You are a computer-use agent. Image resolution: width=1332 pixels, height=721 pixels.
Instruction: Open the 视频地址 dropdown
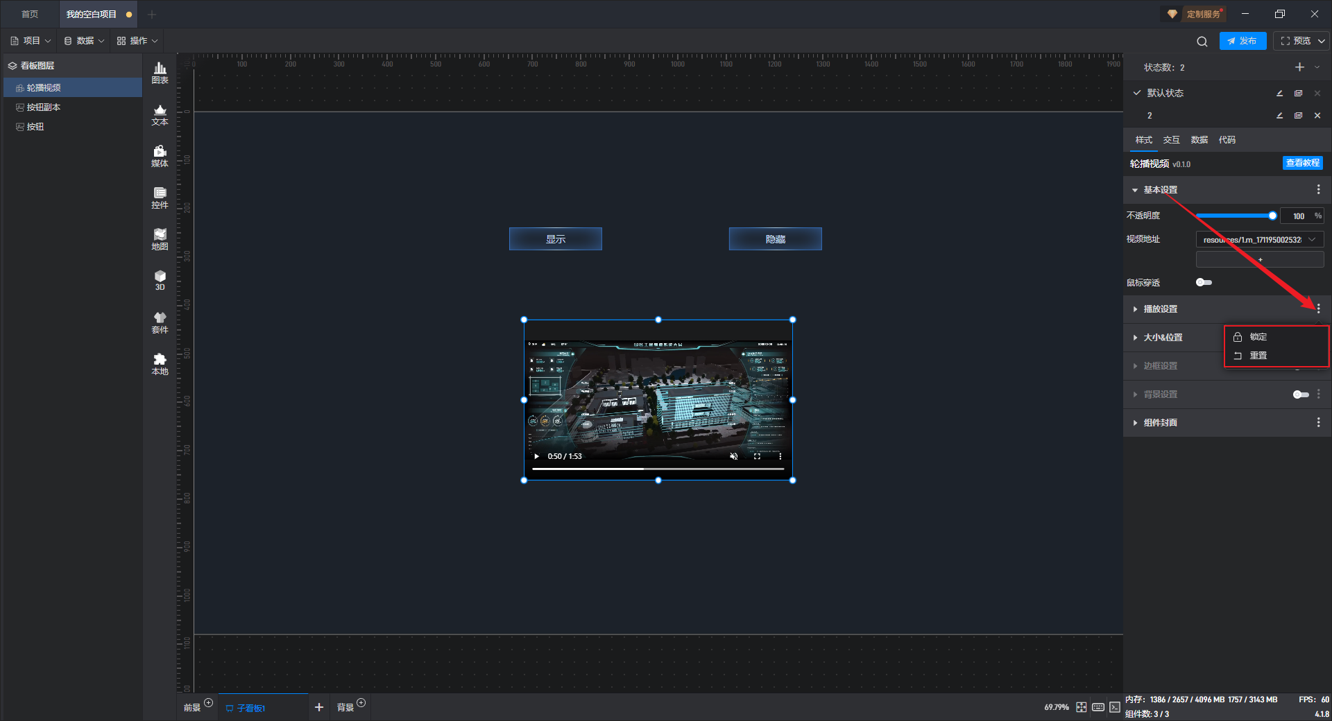click(1260, 240)
